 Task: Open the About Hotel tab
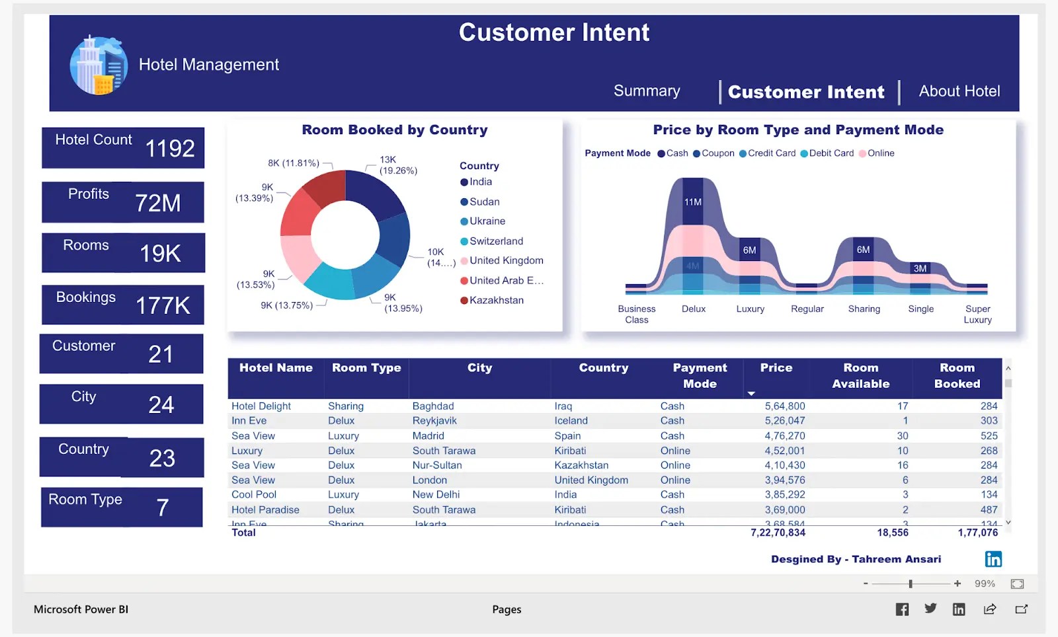pyautogui.click(x=959, y=91)
